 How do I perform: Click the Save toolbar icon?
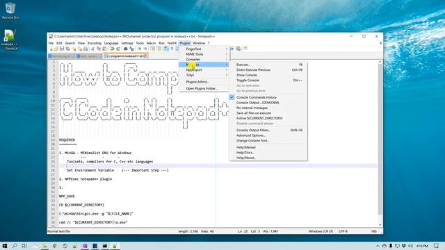(x=62, y=49)
